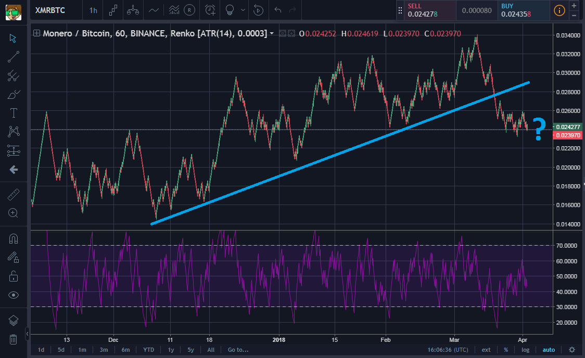Open order info with the orange i icon
This screenshot has height=358, width=585.
pyautogui.click(x=559, y=10)
